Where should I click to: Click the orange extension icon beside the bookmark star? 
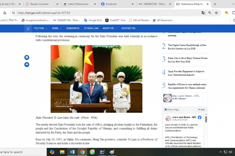(x=226, y=13)
